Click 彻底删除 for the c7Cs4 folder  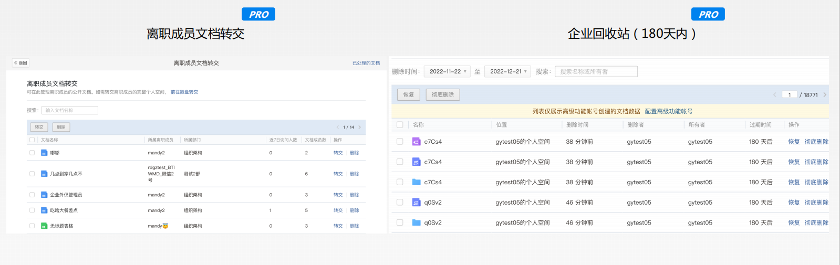click(816, 182)
